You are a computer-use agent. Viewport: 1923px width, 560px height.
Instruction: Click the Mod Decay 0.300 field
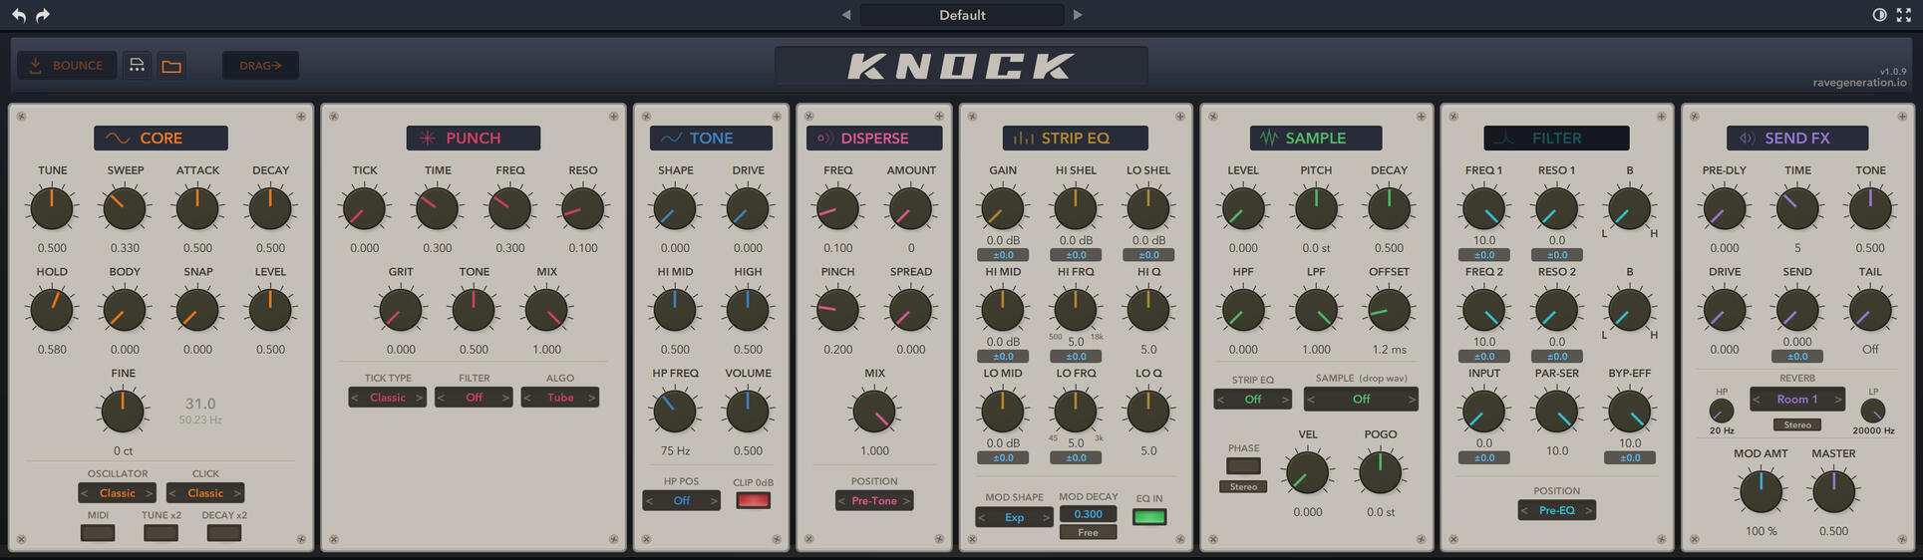click(1088, 514)
